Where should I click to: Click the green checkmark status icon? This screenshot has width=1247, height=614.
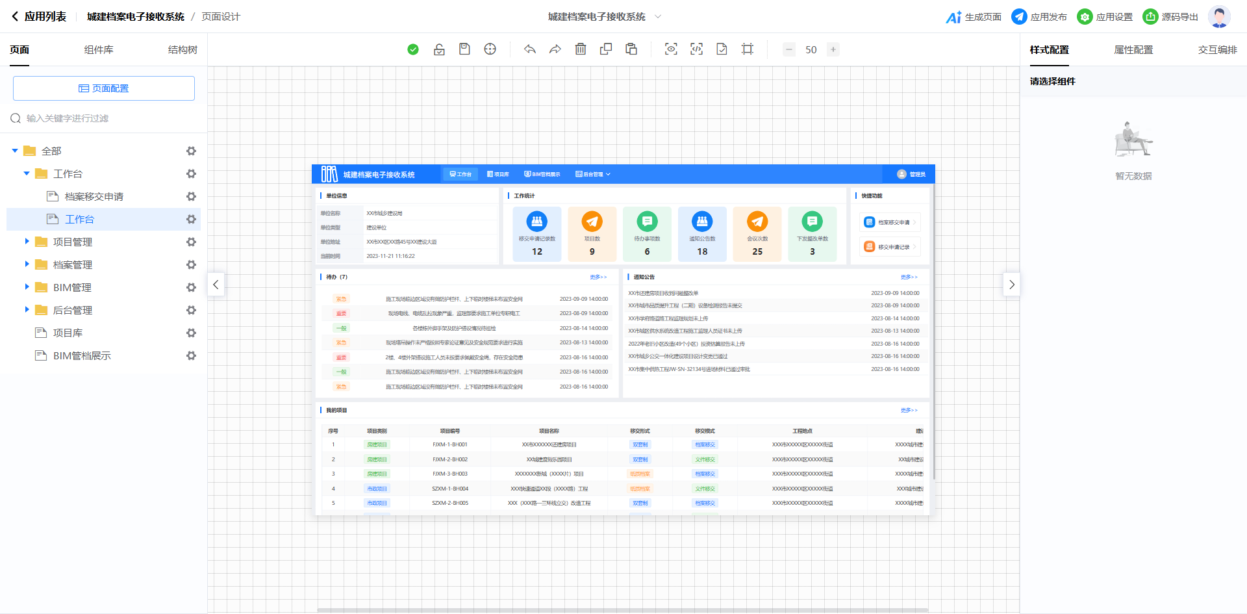(x=413, y=49)
